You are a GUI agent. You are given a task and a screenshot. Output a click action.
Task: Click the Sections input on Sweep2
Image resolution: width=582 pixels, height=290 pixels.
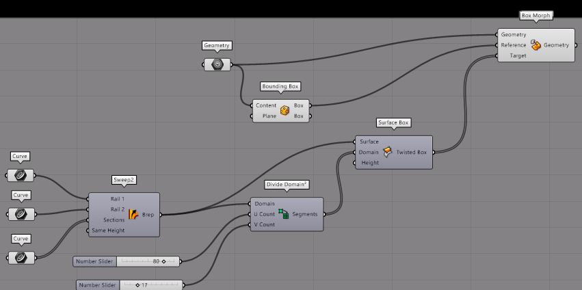tap(114, 220)
